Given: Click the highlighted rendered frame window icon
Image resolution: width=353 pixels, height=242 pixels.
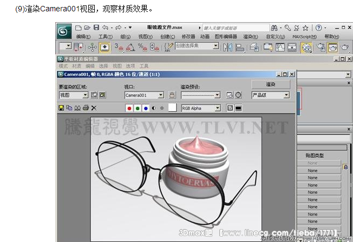Looking at the screenshot, I should 332,48.
